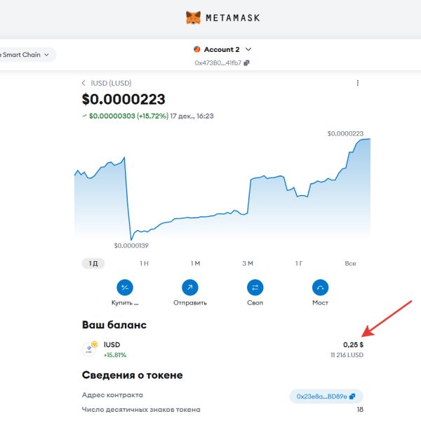Viewport: 421px width, 421px height.
Task: Click the Bridge (Мост) icon button
Action: pyautogui.click(x=320, y=287)
